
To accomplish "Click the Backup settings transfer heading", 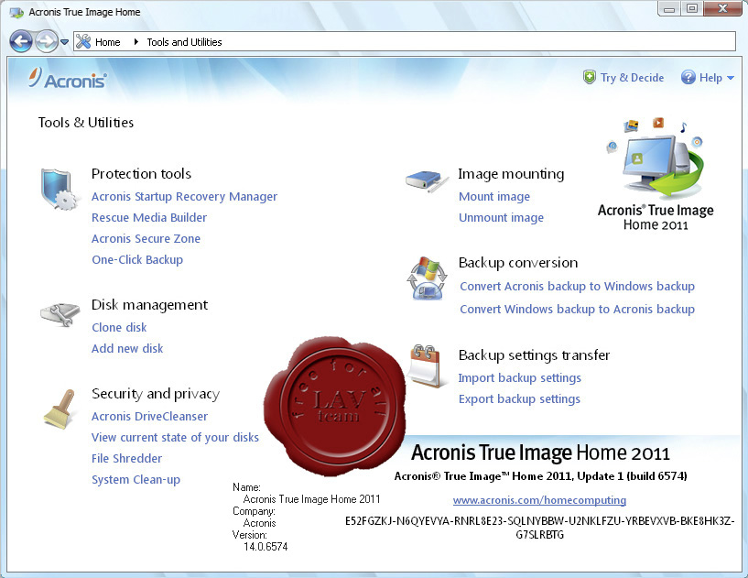I will pos(534,355).
